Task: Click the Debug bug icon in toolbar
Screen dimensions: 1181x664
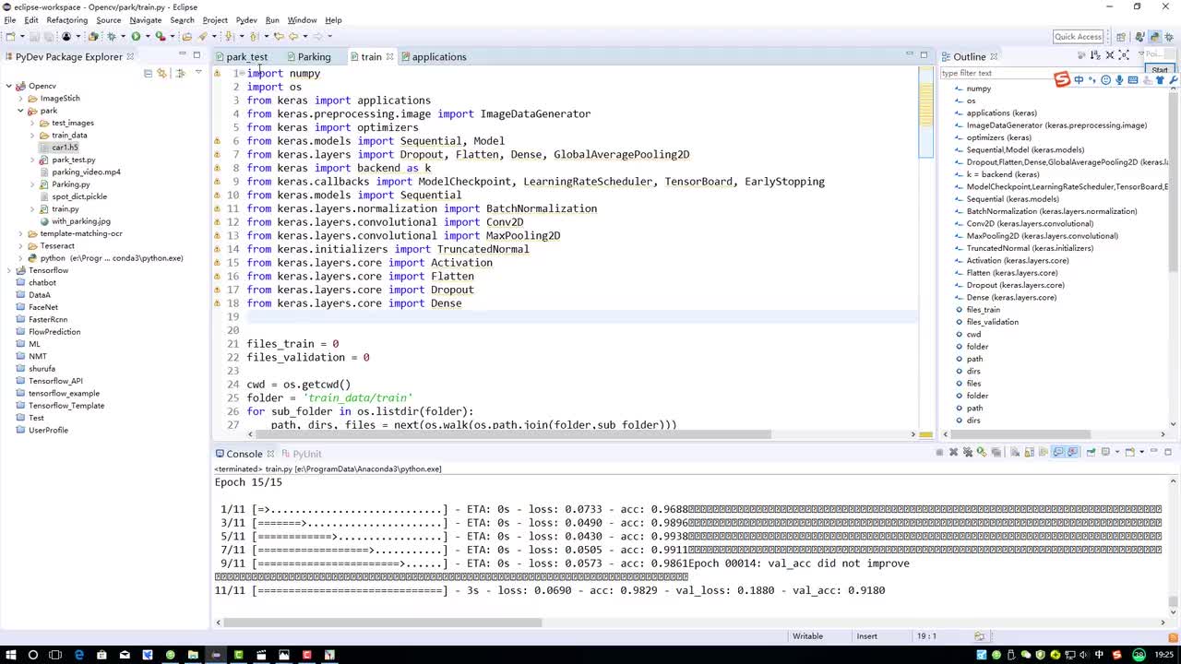Action: [x=111, y=37]
